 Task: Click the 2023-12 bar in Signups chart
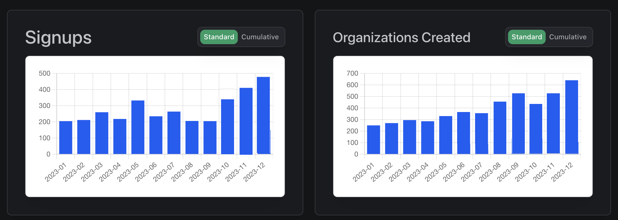(x=263, y=115)
